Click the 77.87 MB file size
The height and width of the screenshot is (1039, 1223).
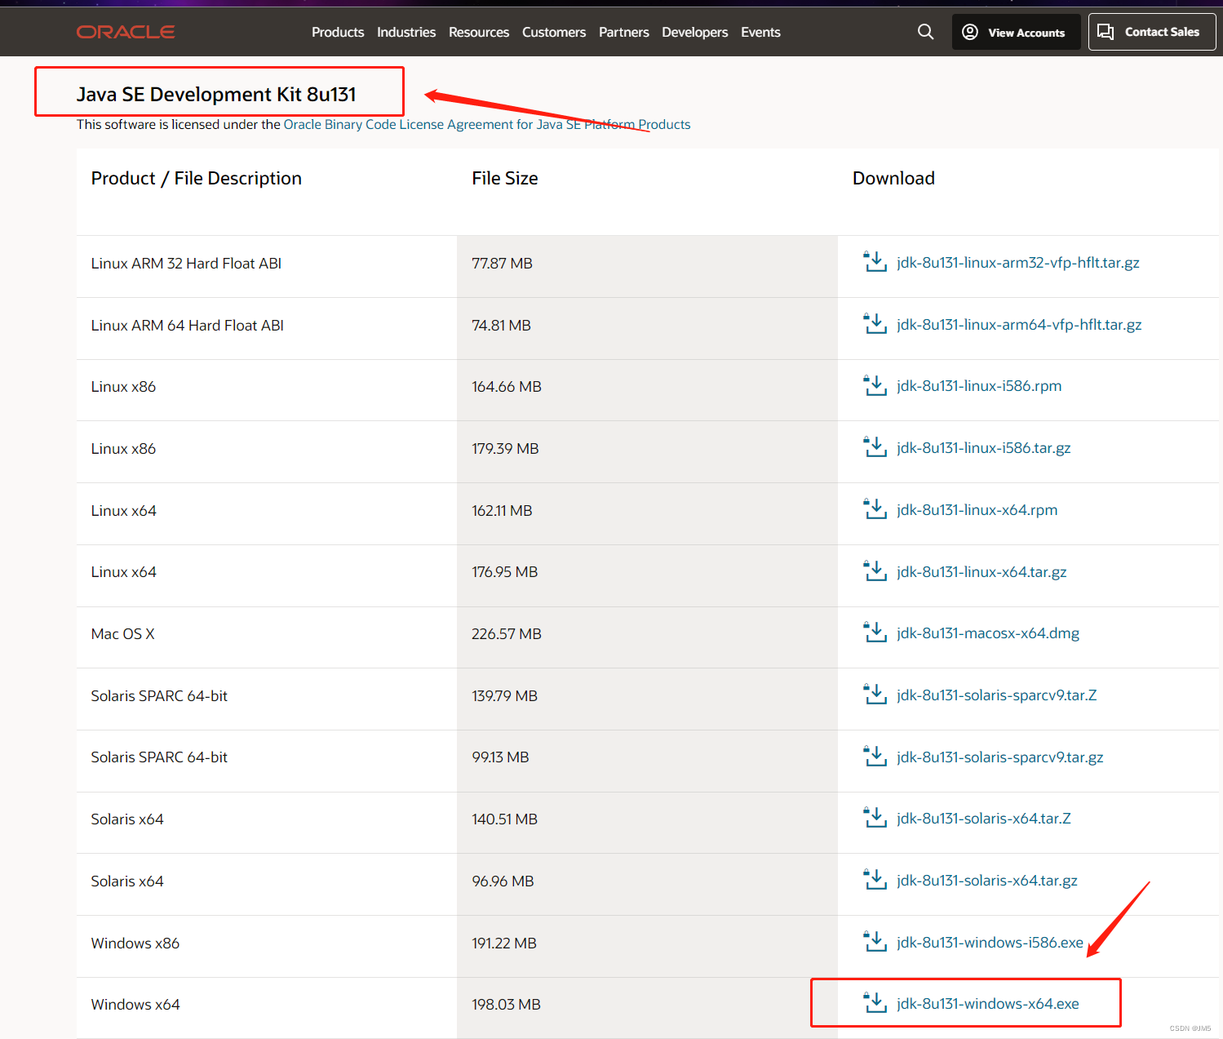(502, 264)
